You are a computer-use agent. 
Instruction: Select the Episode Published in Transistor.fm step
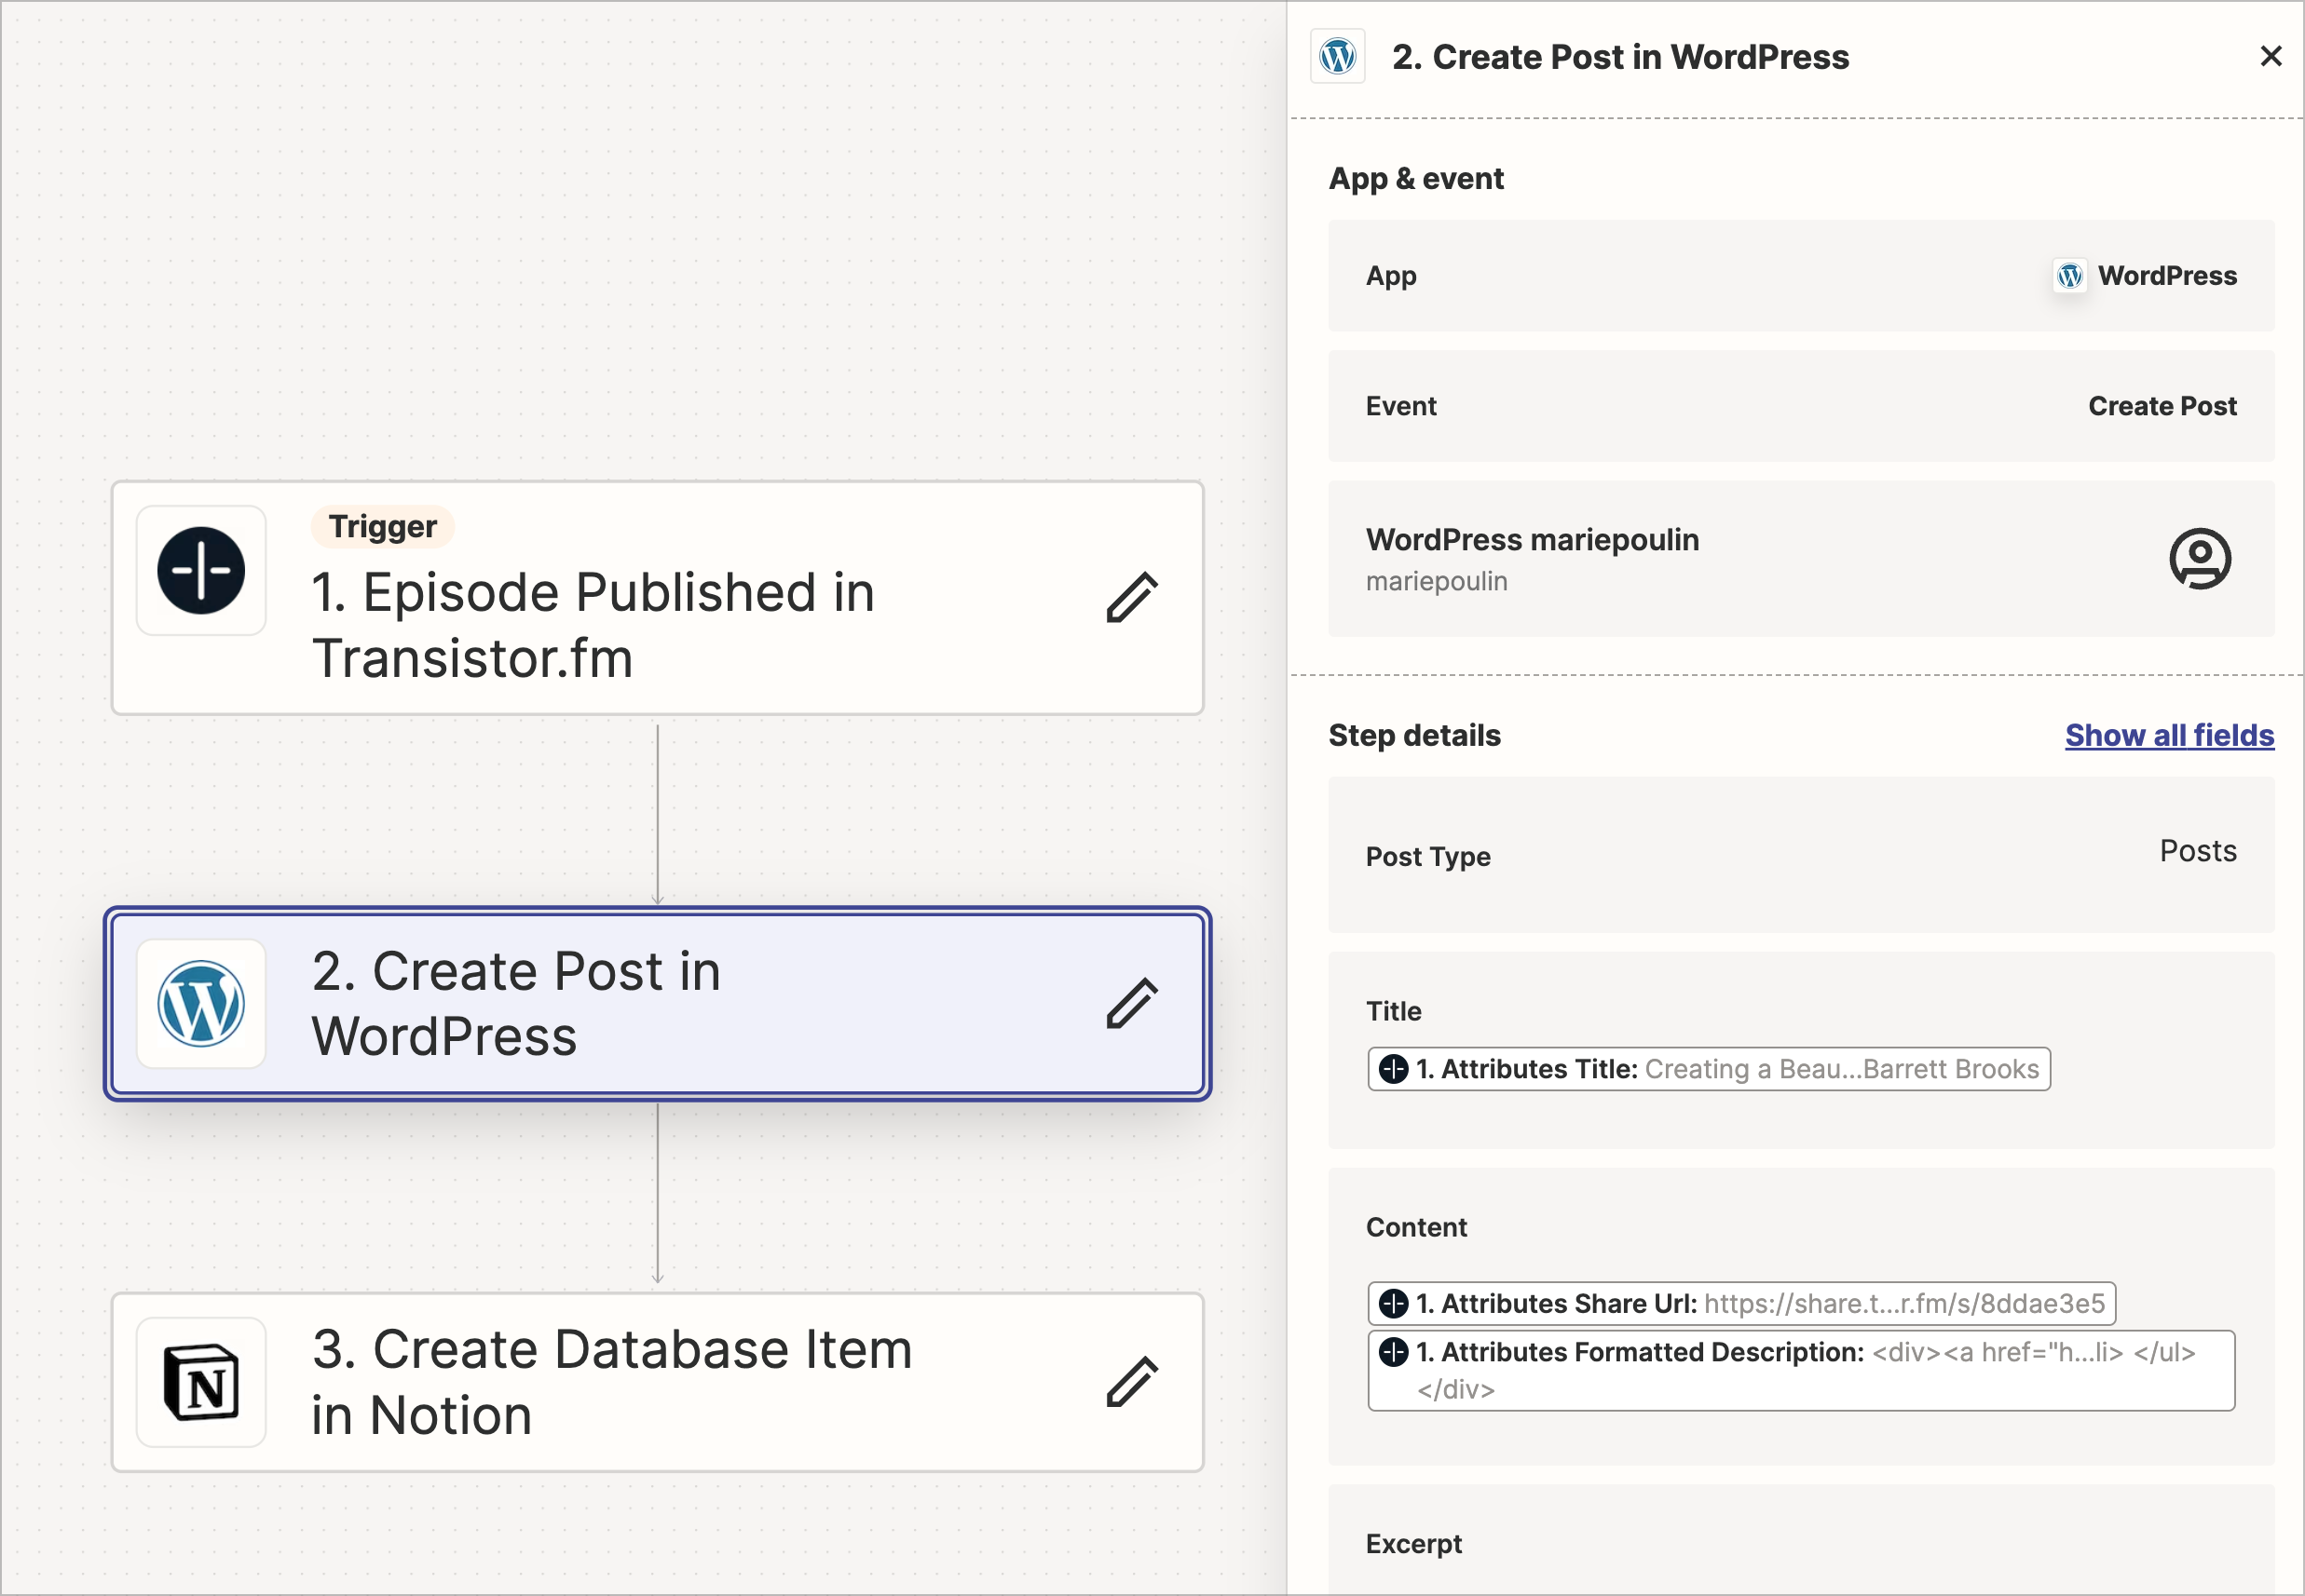tap(657, 598)
